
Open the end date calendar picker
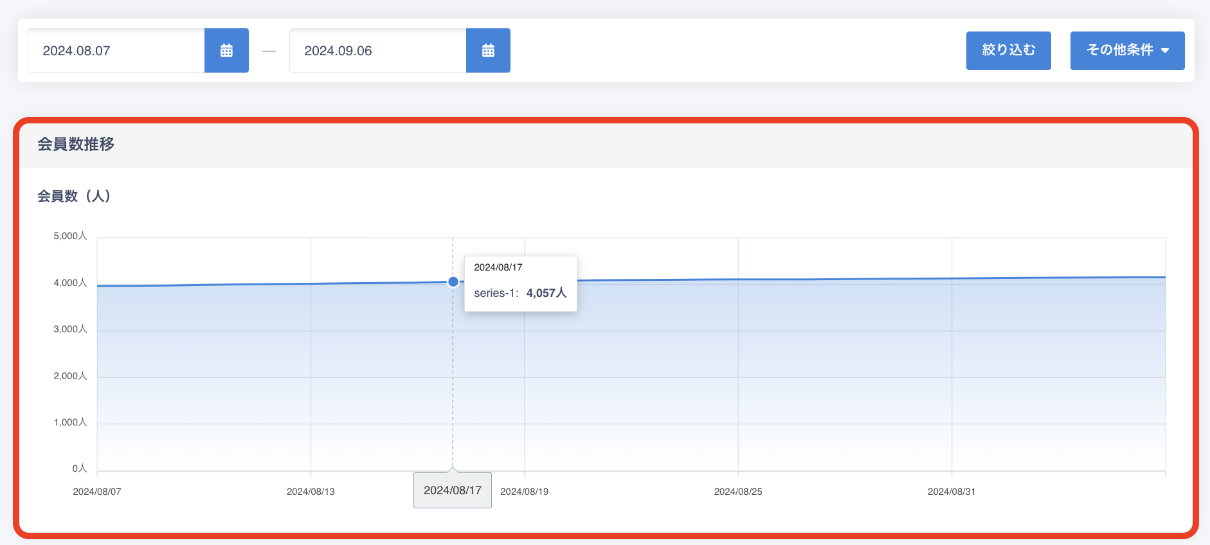(x=488, y=51)
